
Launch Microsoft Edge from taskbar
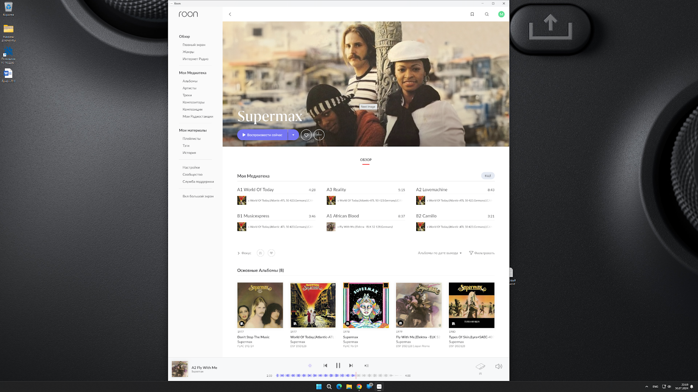coord(339,387)
